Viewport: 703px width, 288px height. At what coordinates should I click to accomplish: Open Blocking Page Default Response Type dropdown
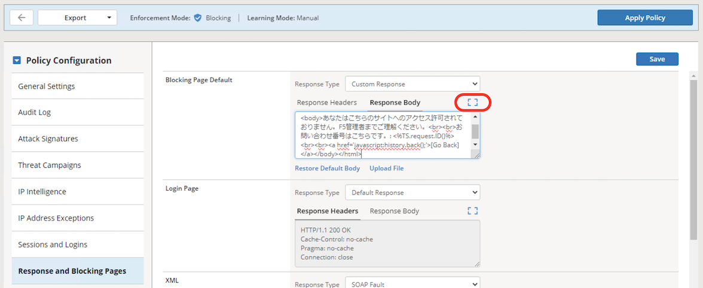click(412, 84)
